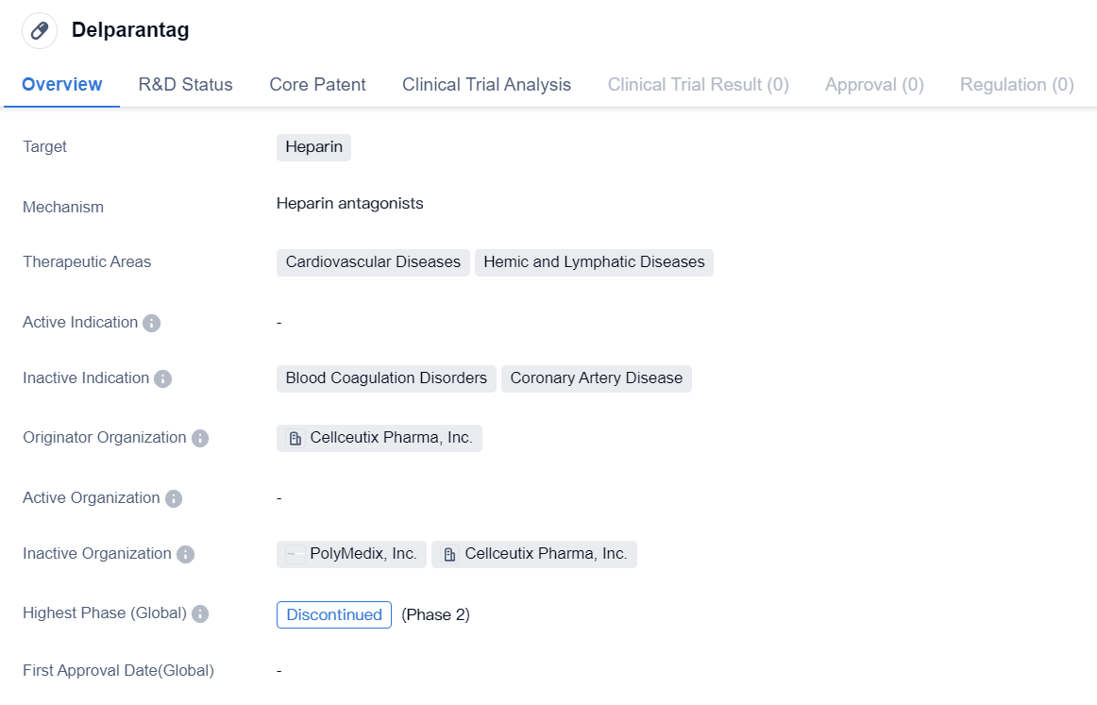Click info icon beside Highest Phase (Global)
1097x705 pixels.
[x=199, y=613]
